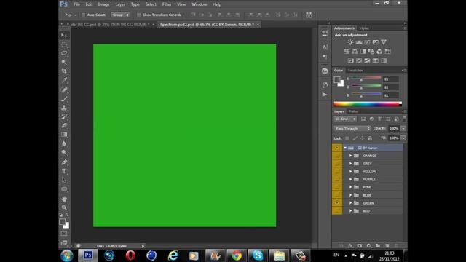Screen dimensions: 466x262
Task: Open the File menu
Action: pos(76,4)
